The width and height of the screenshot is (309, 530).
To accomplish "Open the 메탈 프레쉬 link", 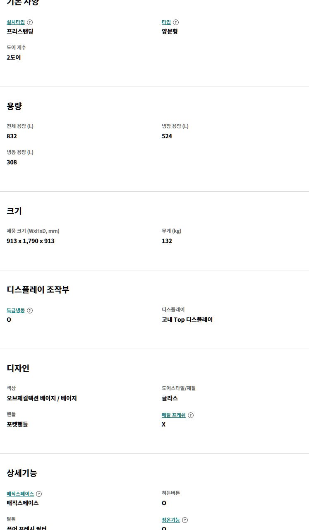I will coord(174,415).
